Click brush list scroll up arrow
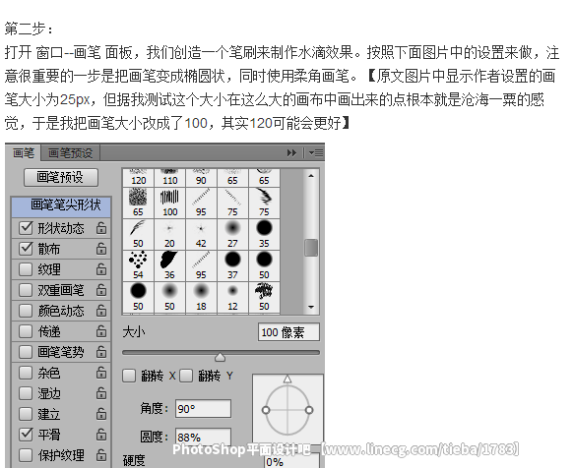The height and width of the screenshot is (468, 574). click(x=311, y=176)
